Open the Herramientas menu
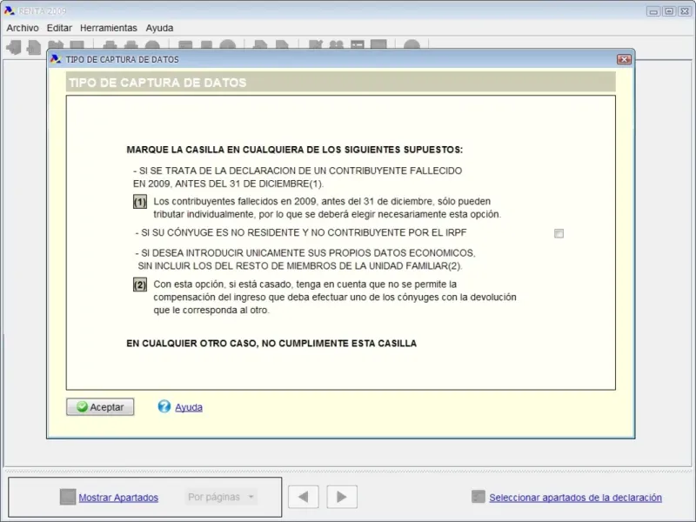The height and width of the screenshot is (522, 696). [108, 28]
